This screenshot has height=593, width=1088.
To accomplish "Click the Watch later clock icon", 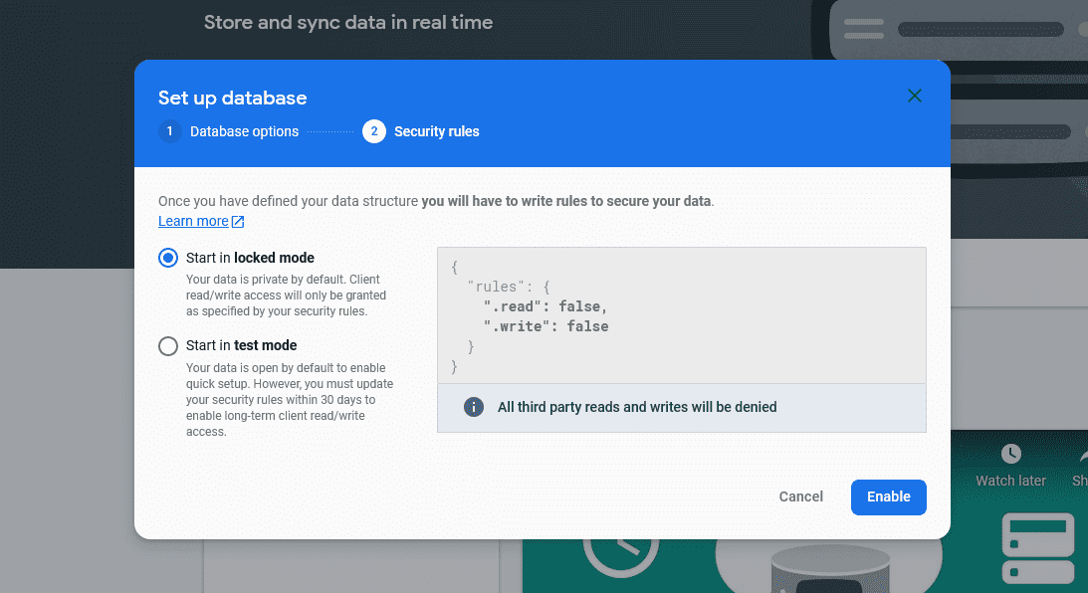I will tap(1010, 454).
